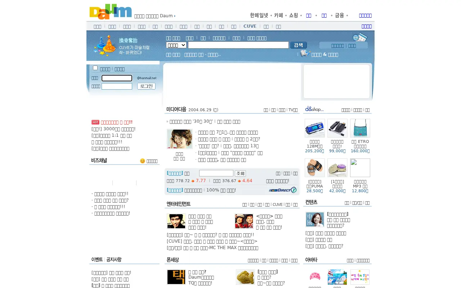Open the 한메일넷 link

click(259, 15)
